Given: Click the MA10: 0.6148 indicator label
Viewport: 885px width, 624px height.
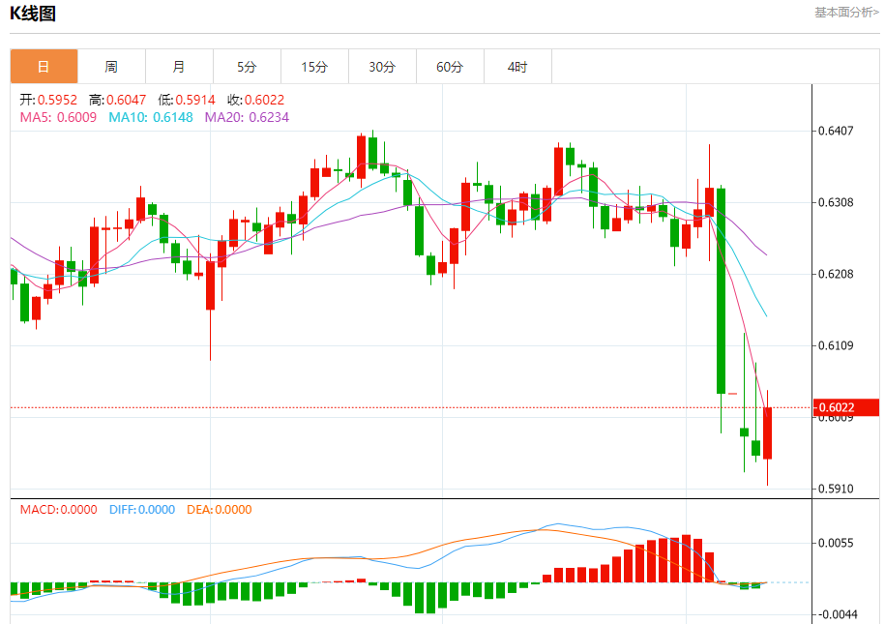Looking at the screenshot, I should 151,117.
